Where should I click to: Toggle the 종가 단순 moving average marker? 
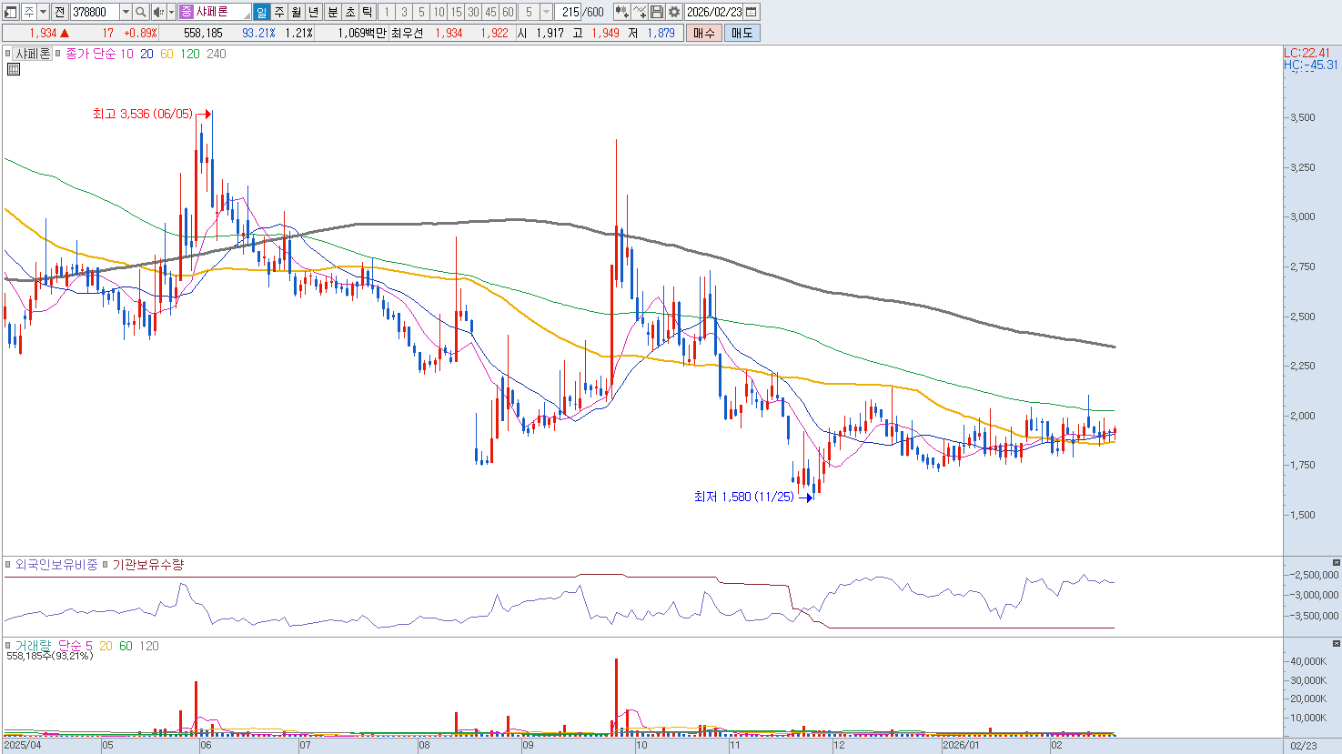coord(59,54)
